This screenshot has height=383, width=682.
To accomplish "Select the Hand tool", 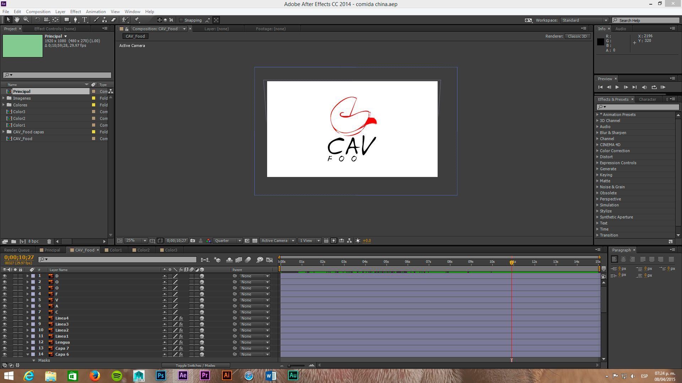I will coord(17,20).
